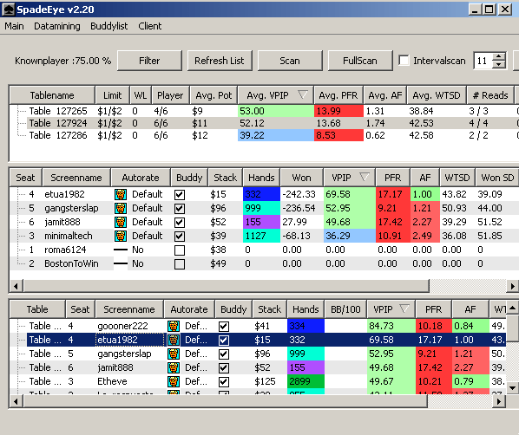Click the FullScan button
Viewport: 519px width, 435px height.
360,61
